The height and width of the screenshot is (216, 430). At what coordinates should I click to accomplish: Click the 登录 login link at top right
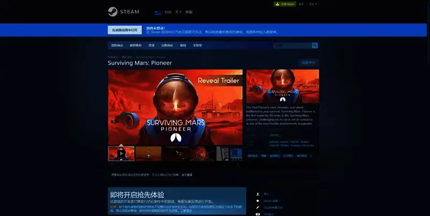click(x=301, y=4)
